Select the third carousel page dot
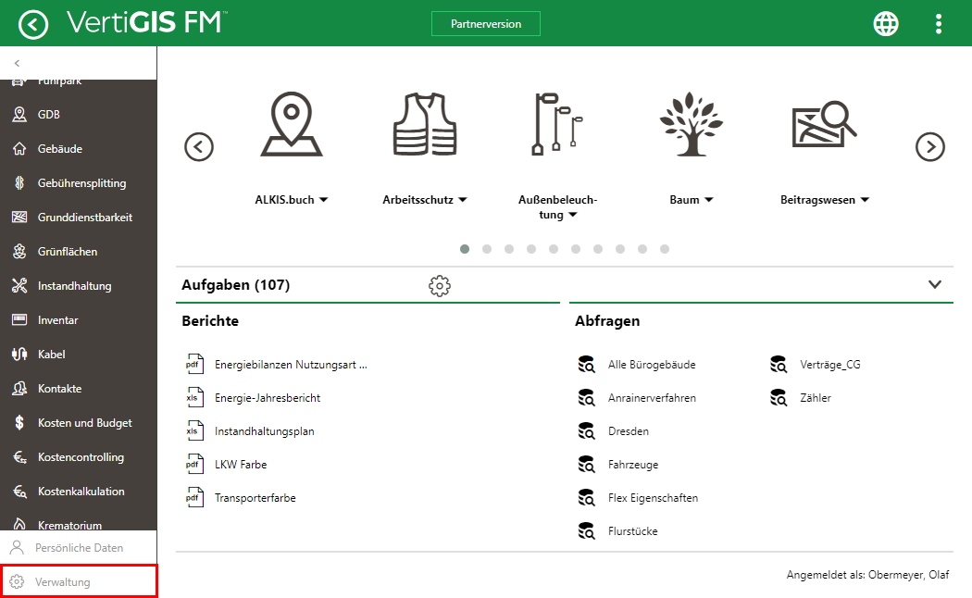This screenshot has width=972, height=598. [509, 249]
